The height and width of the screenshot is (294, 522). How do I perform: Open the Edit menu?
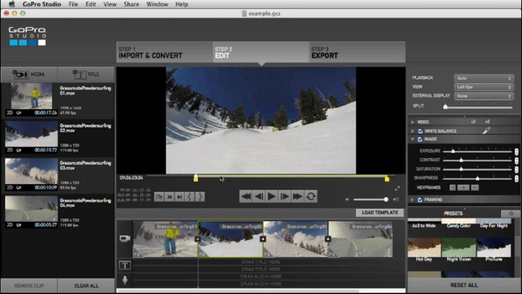[90, 4]
